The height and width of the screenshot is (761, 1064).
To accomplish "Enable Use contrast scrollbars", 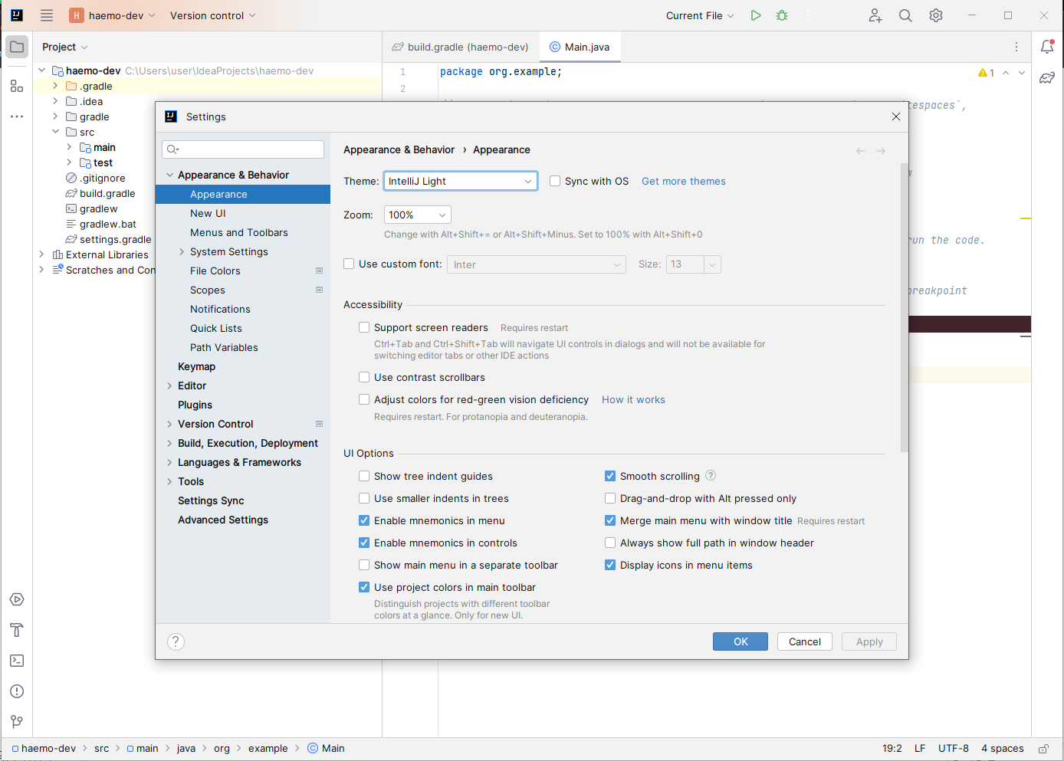I will pyautogui.click(x=364, y=377).
